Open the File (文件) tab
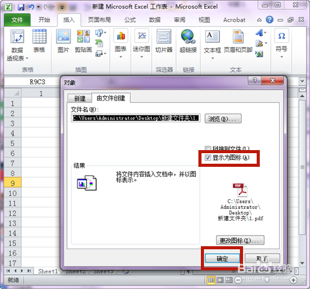This screenshot has width=310, height=289. pos(17,20)
